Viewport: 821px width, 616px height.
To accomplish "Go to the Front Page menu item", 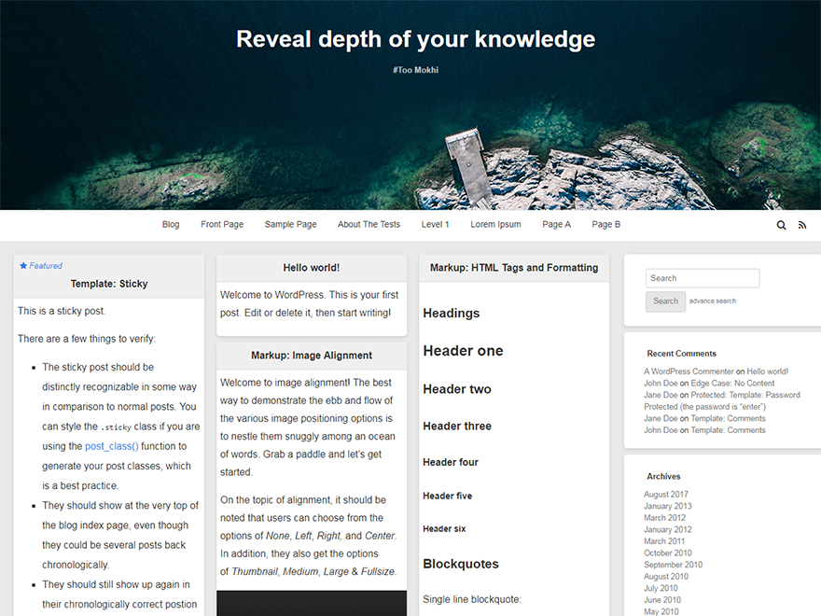I will [222, 225].
